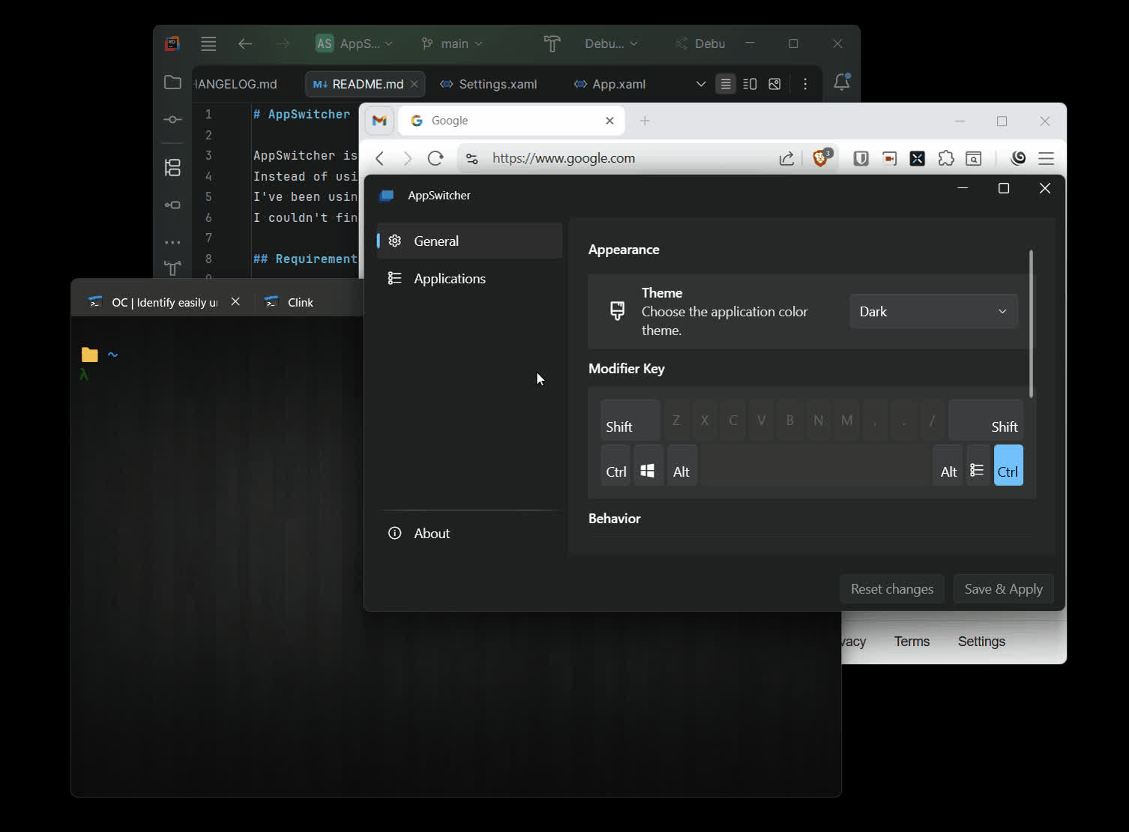Share the current page in Brave
Image resolution: width=1129 pixels, height=832 pixels.
tap(786, 158)
